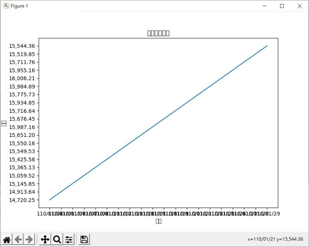Click the Figure 1 title bar text
Viewport: 309px width, 247px height.
tap(19, 6)
